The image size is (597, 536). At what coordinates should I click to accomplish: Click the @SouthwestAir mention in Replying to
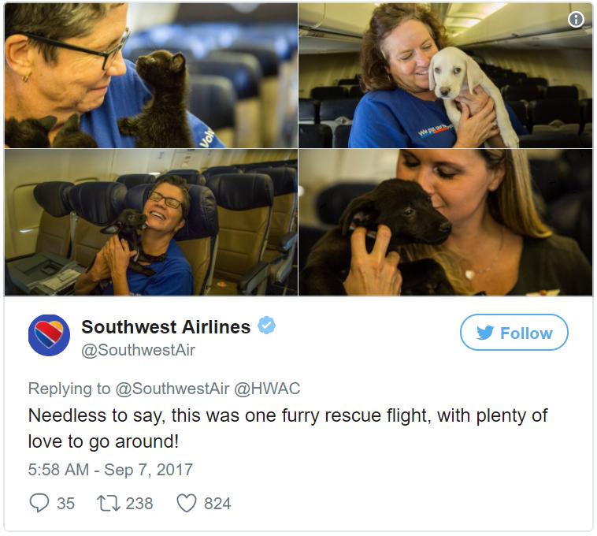pyautogui.click(x=172, y=389)
